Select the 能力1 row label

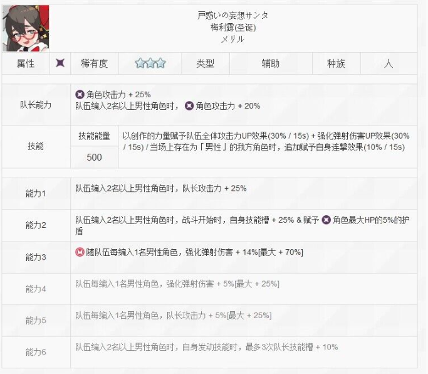36,193
